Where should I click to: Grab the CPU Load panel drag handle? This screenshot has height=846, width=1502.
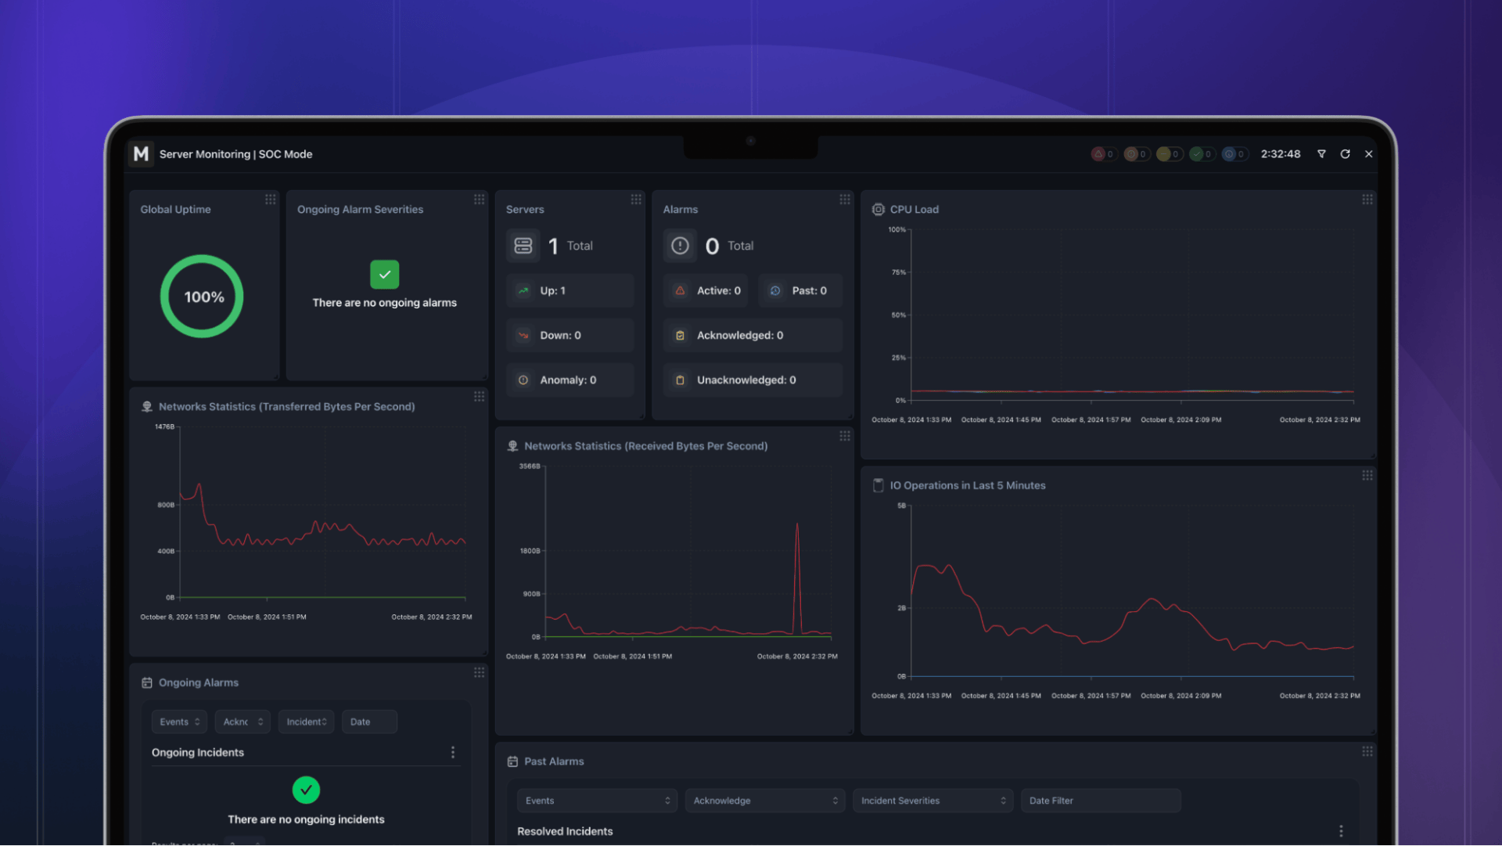click(1367, 200)
